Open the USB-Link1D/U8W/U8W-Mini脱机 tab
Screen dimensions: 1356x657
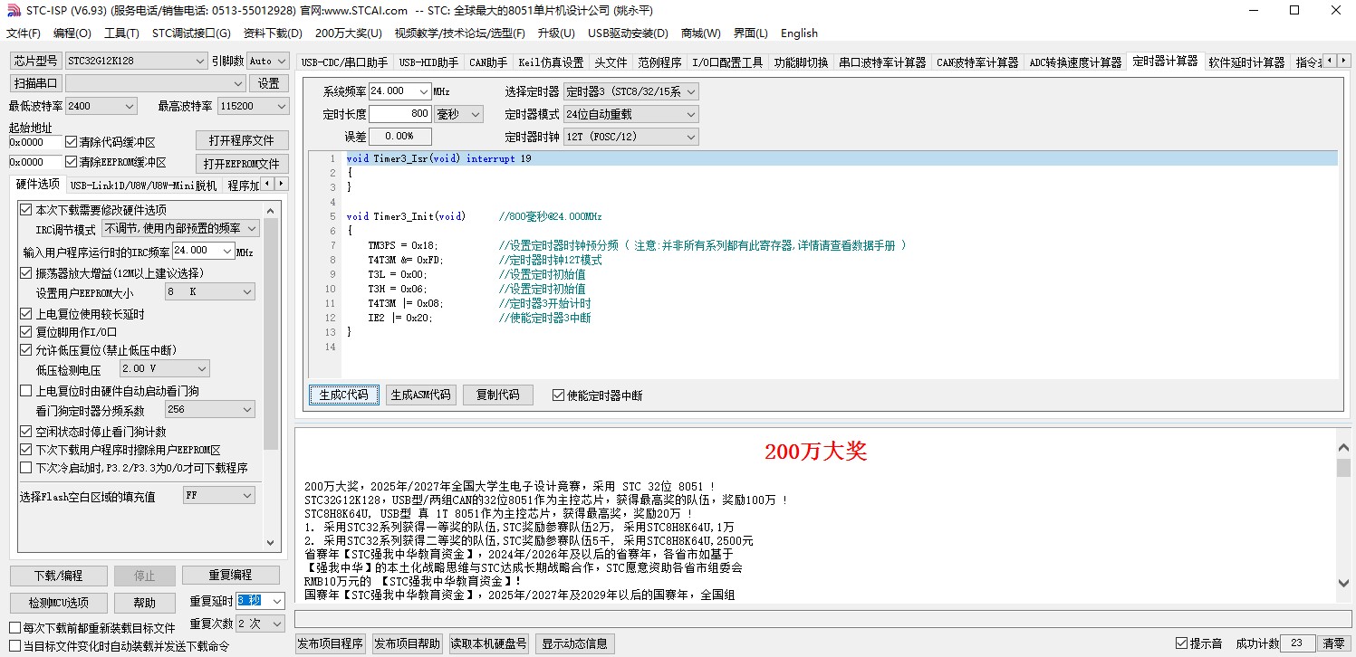(x=143, y=186)
